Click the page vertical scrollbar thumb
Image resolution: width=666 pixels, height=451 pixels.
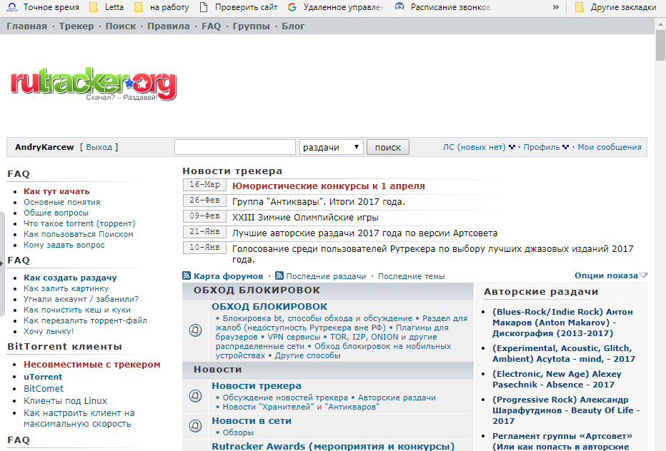pyautogui.click(x=660, y=46)
